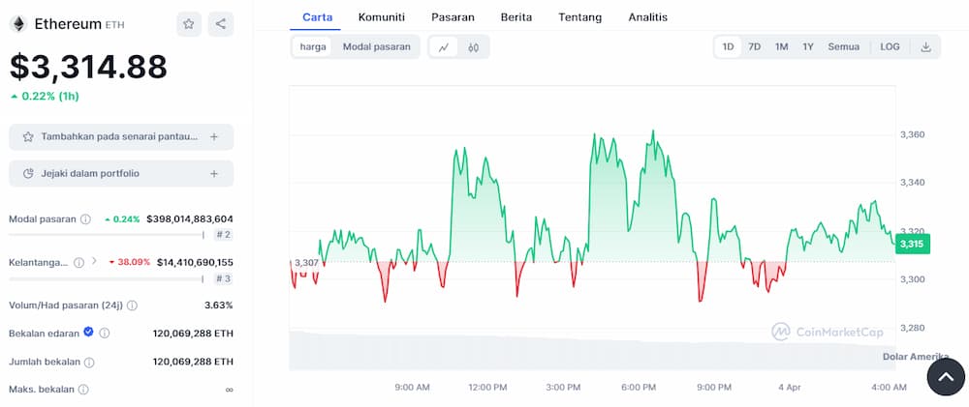The width and height of the screenshot is (969, 407).
Task: Open info icon beside Modal pasaran
Action: point(86,218)
